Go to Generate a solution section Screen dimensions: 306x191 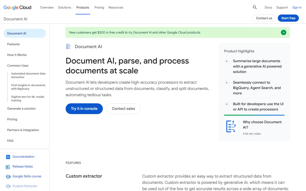coord(21,109)
